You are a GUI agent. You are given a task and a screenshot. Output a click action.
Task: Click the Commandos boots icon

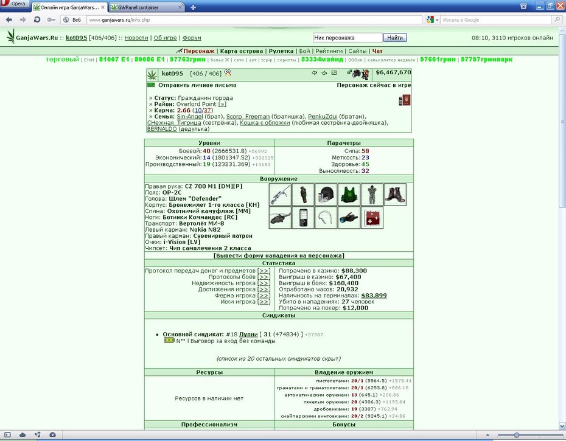[395, 195]
